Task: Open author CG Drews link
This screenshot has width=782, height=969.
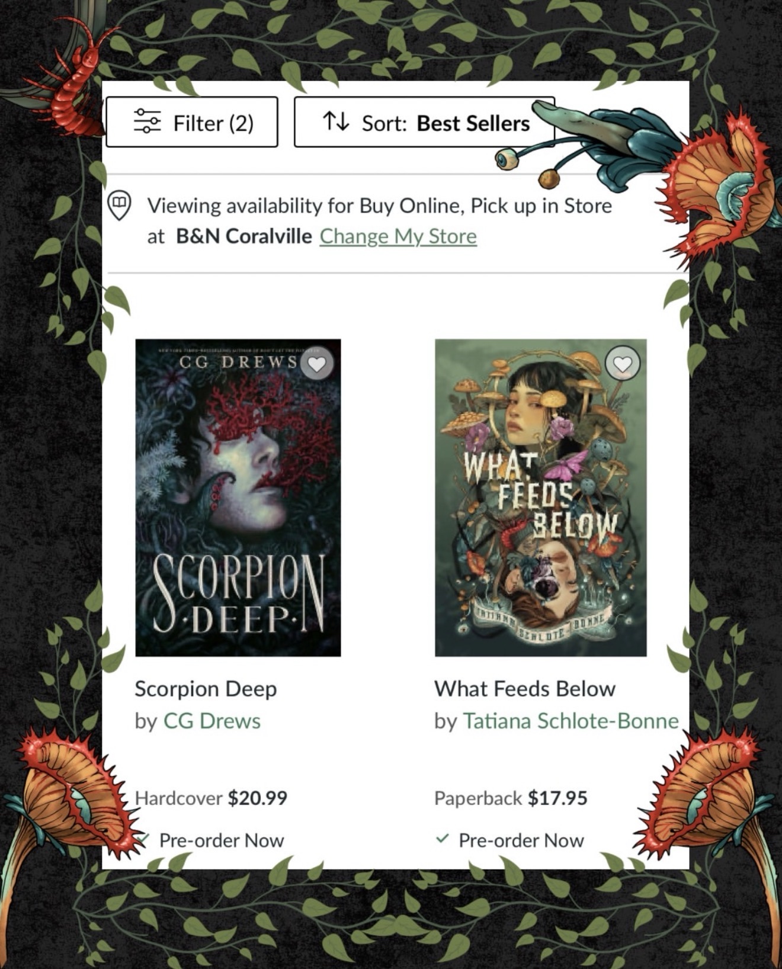Action: pos(212,721)
